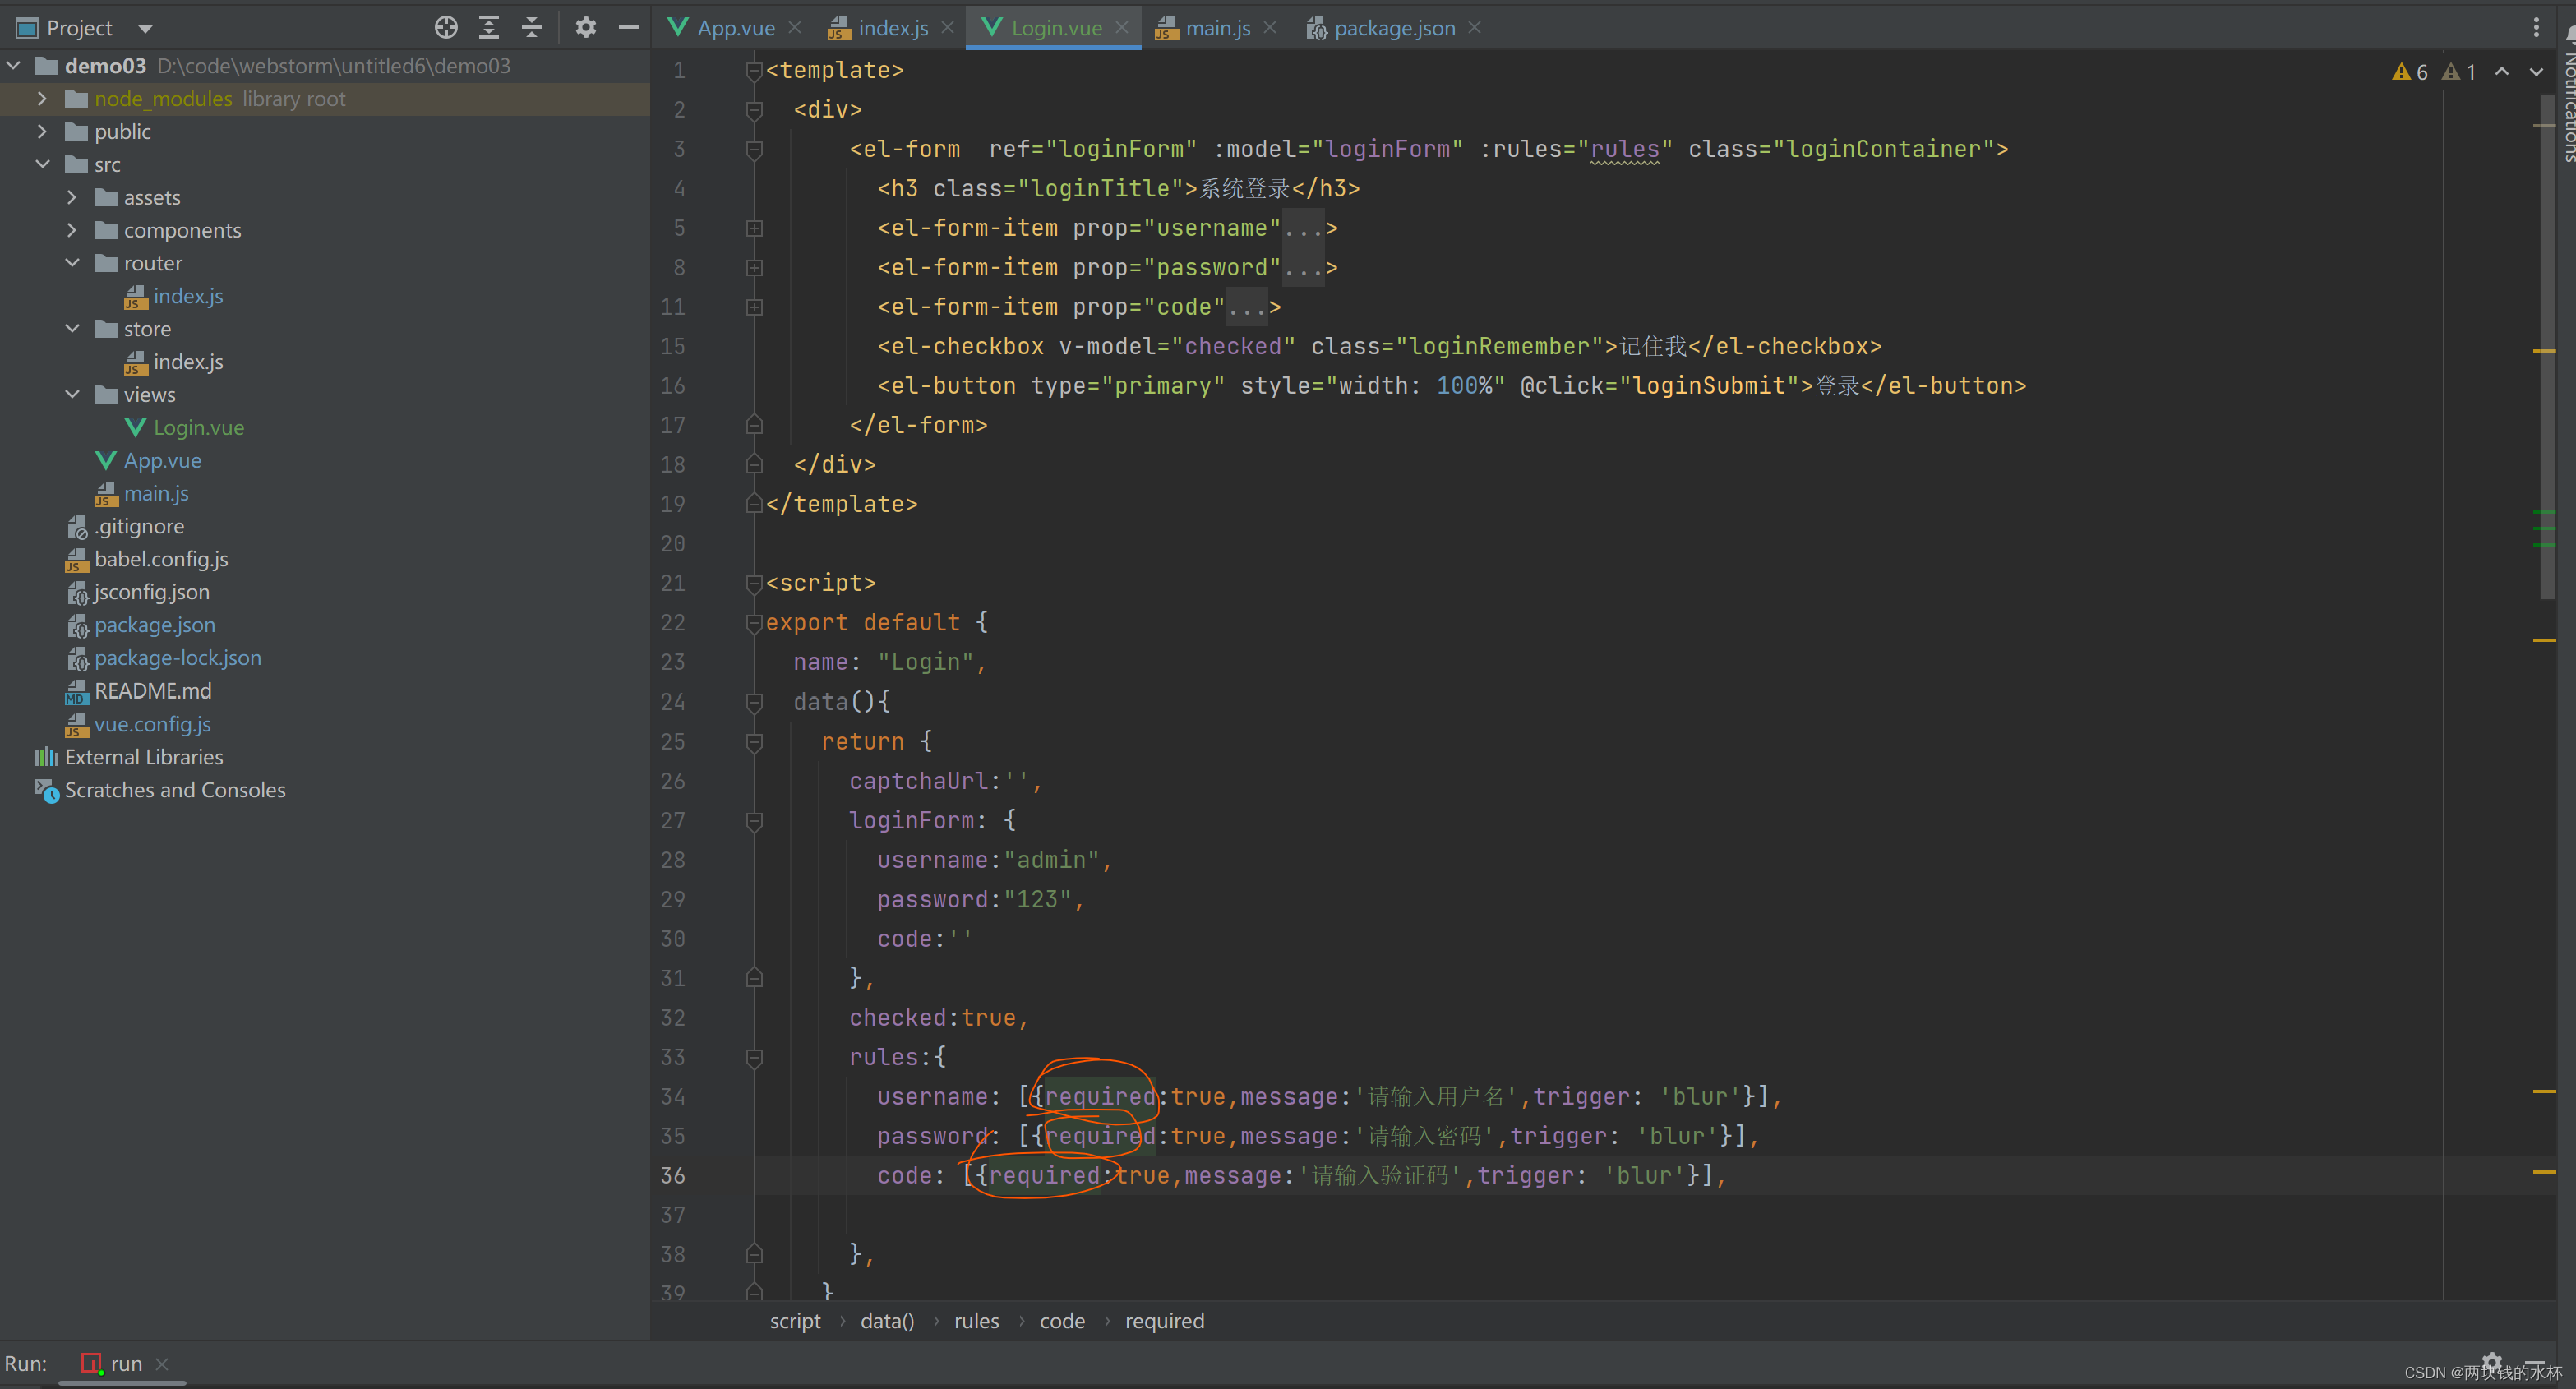Go to previous highlighted error arrow
This screenshot has width=2576, height=1389.
(x=2502, y=72)
